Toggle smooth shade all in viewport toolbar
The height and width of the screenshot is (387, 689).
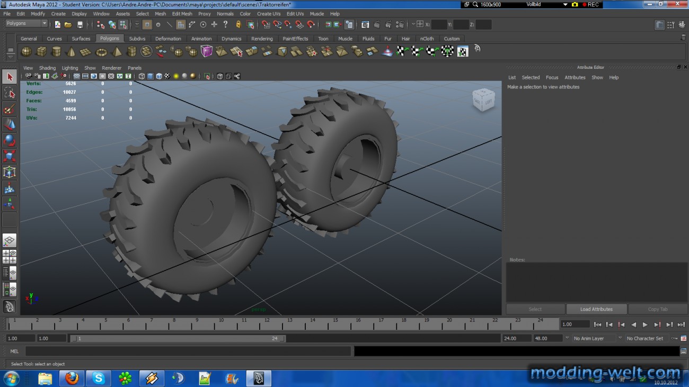(x=150, y=76)
